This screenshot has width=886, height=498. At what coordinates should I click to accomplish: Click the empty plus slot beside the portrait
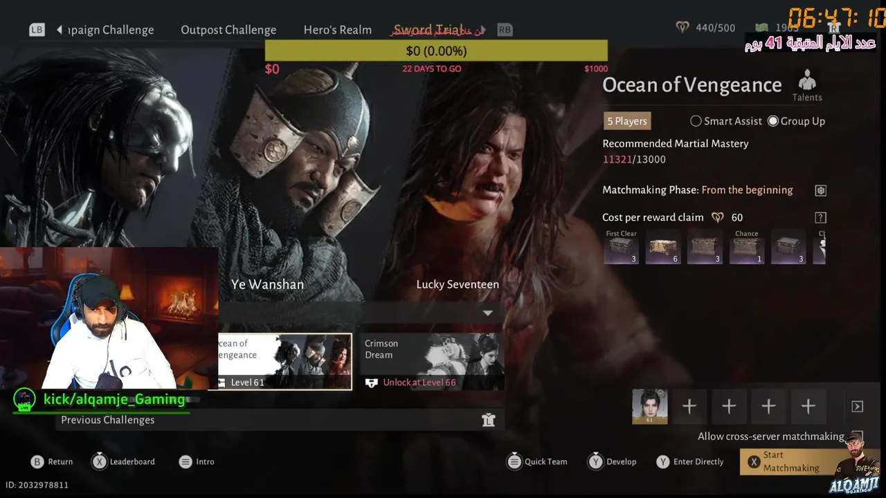[x=689, y=407]
